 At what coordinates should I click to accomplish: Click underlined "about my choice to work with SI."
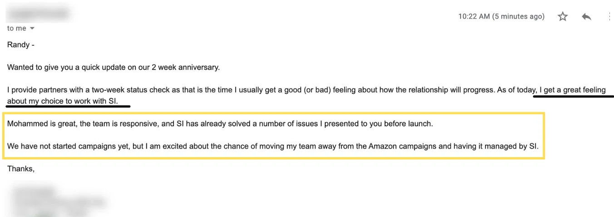click(62, 101)
